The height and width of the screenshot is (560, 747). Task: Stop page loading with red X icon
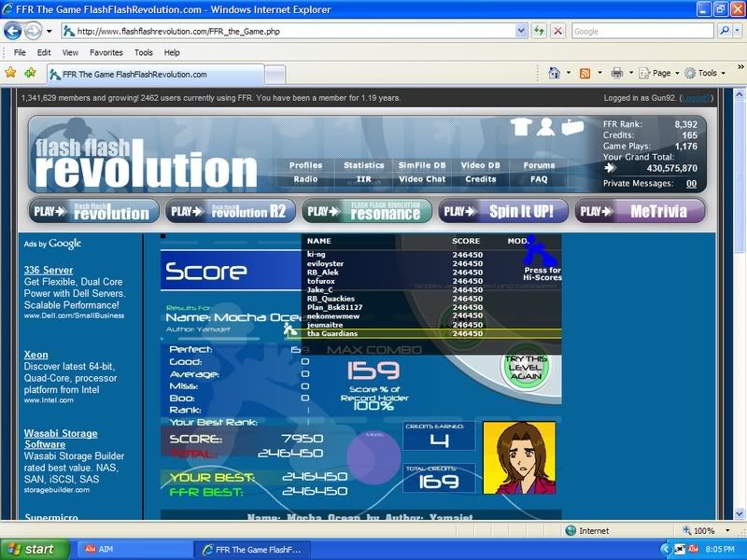pyautogui.click(x=557, y=31)
